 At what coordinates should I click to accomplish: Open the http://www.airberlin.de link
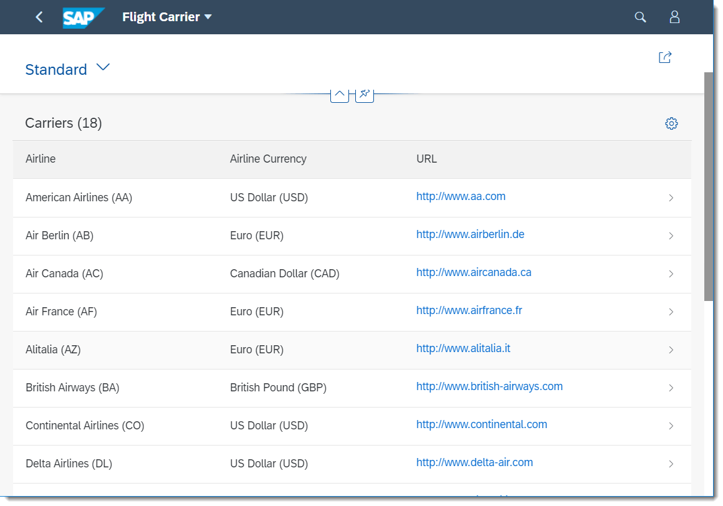[470, 234]
